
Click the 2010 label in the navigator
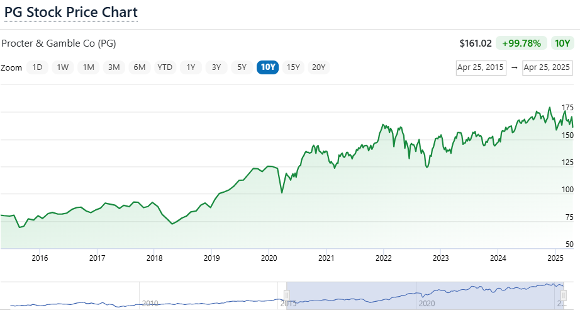150,304
